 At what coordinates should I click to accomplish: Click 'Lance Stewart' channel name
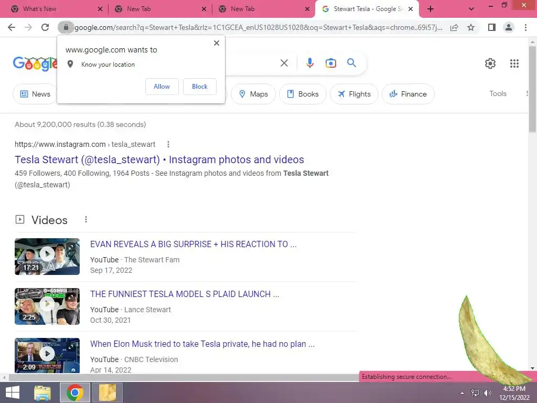tap(147, 310)
